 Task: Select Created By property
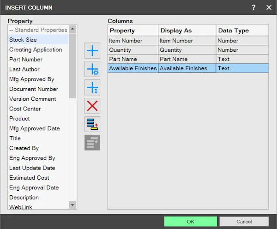coord(38,148)
